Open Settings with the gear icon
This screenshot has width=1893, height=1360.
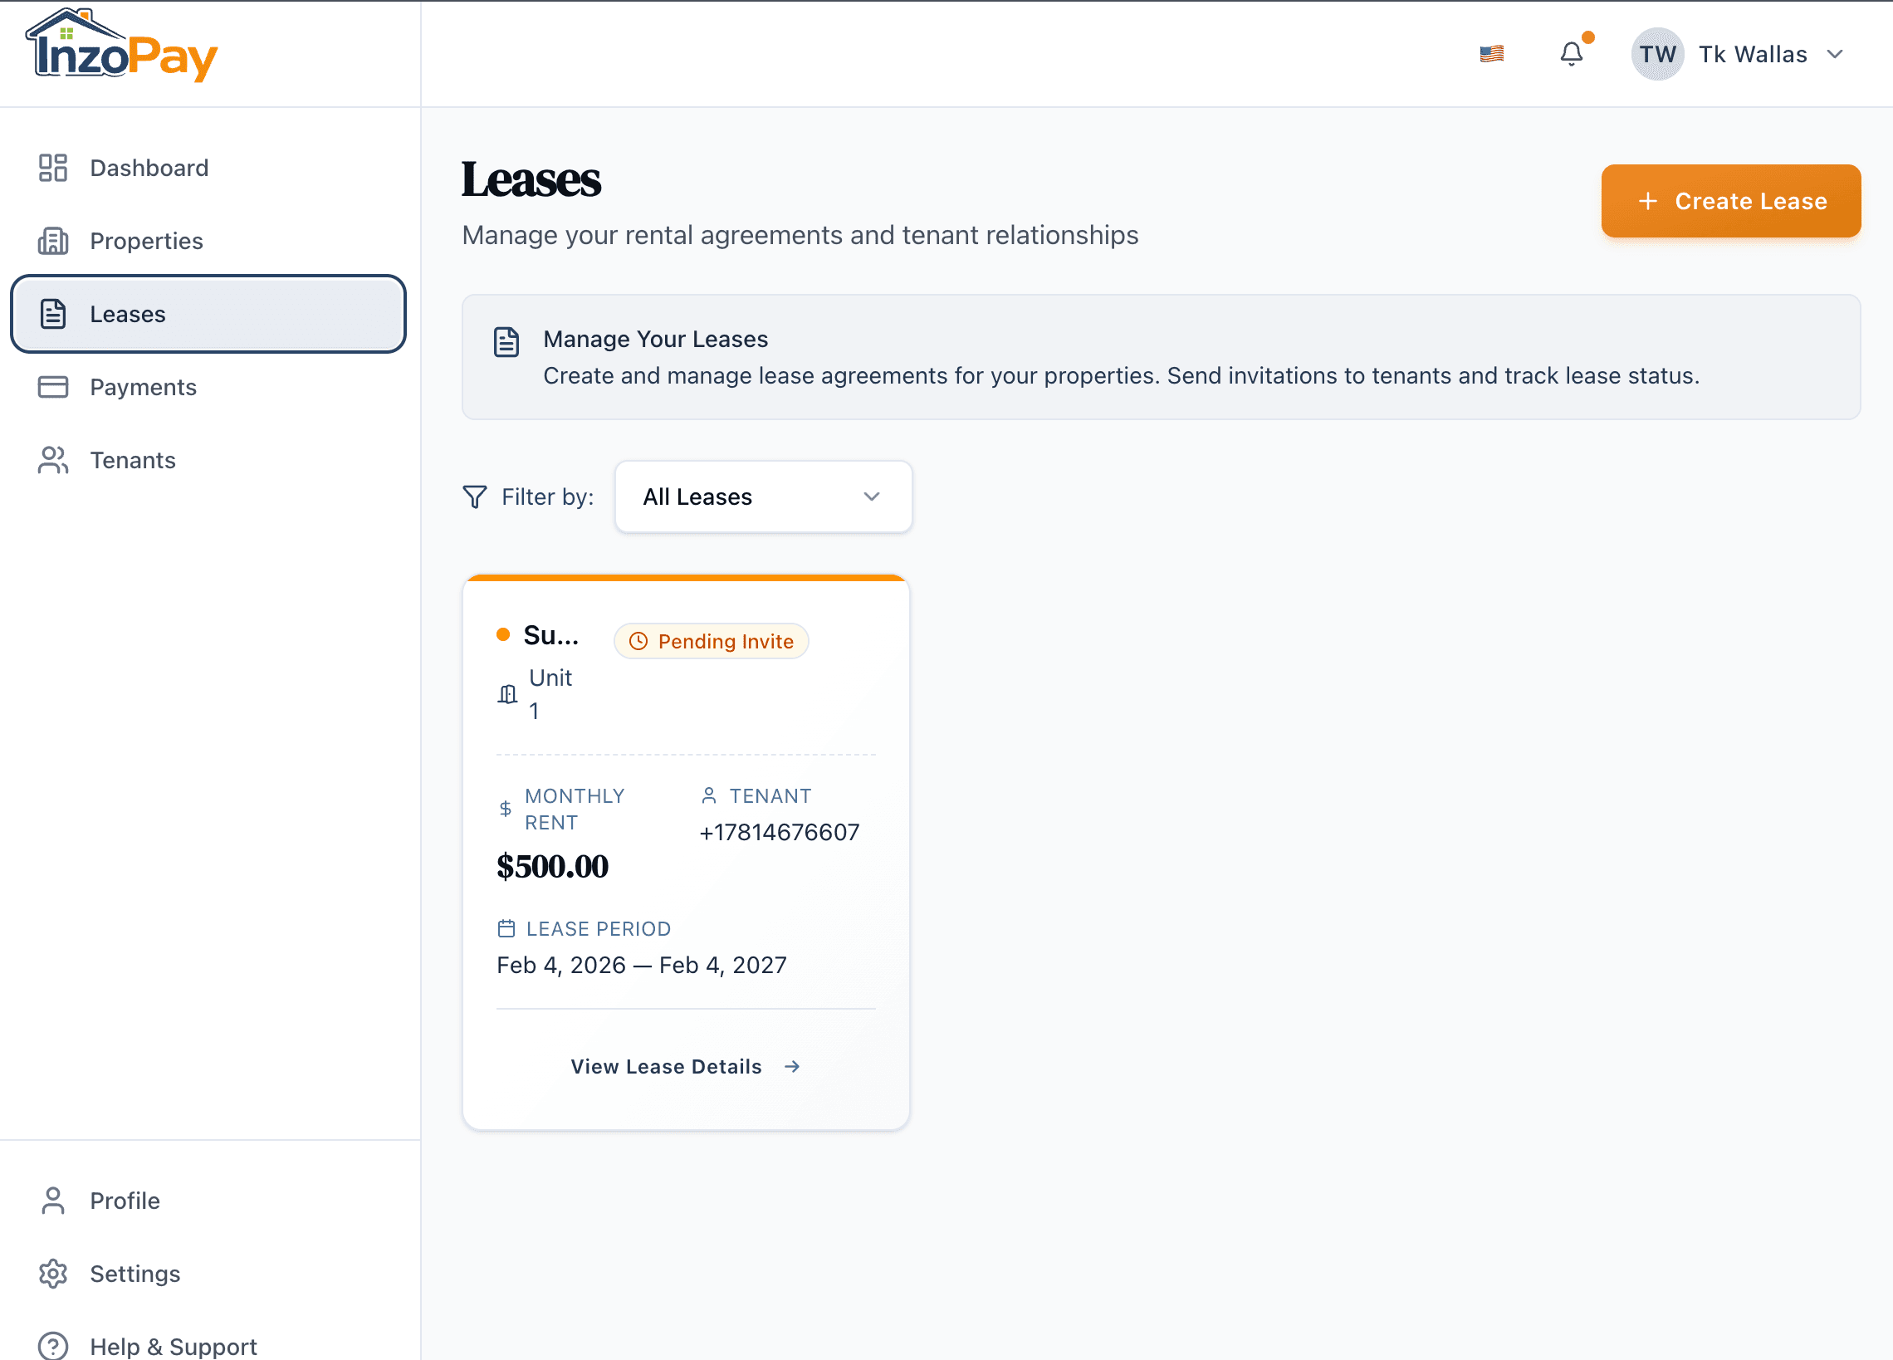tap(51, 1273)
